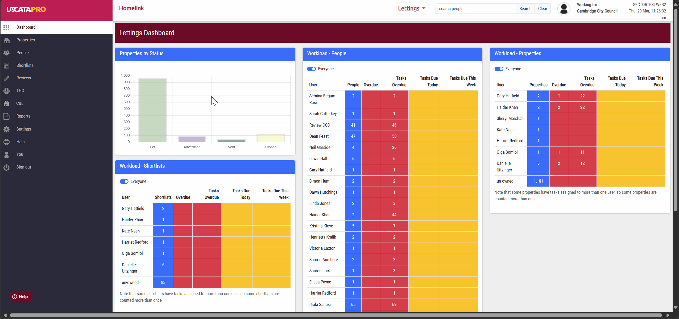Toggle Everyone switch in Workload - Shortlists
The width and height of the screenshot is (679, 319).
point(124,182)
